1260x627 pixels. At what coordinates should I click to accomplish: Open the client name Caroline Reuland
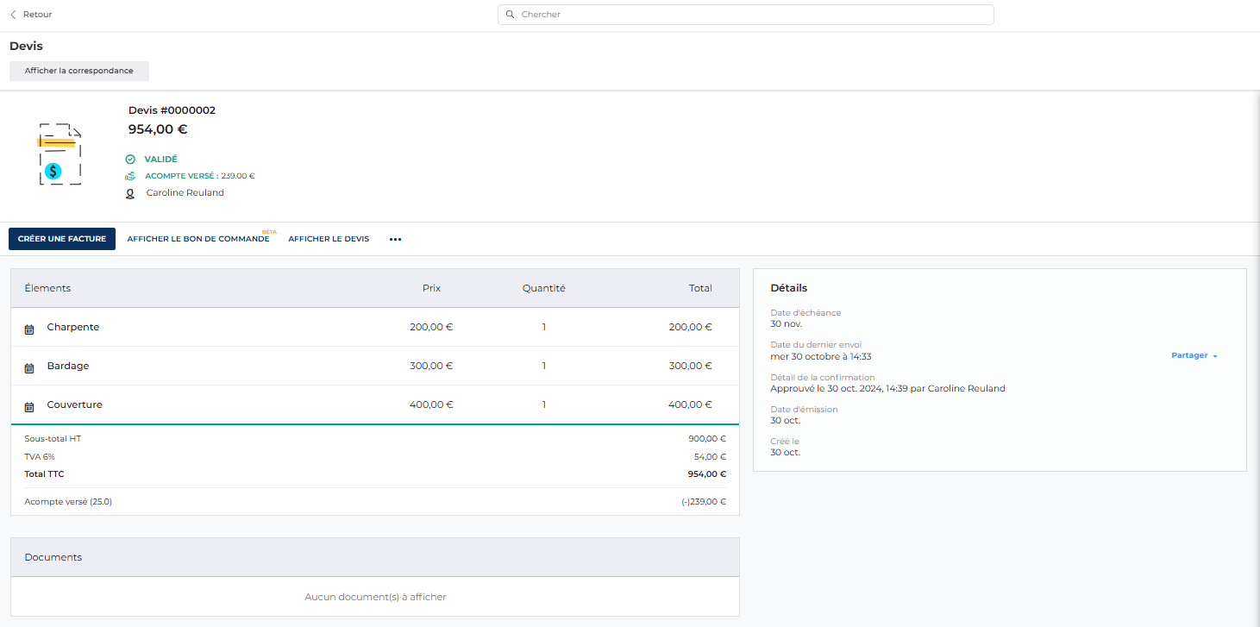[185, 193]
